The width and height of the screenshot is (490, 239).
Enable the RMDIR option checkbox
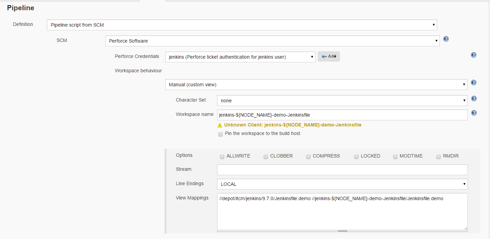(x=439, y=157)
